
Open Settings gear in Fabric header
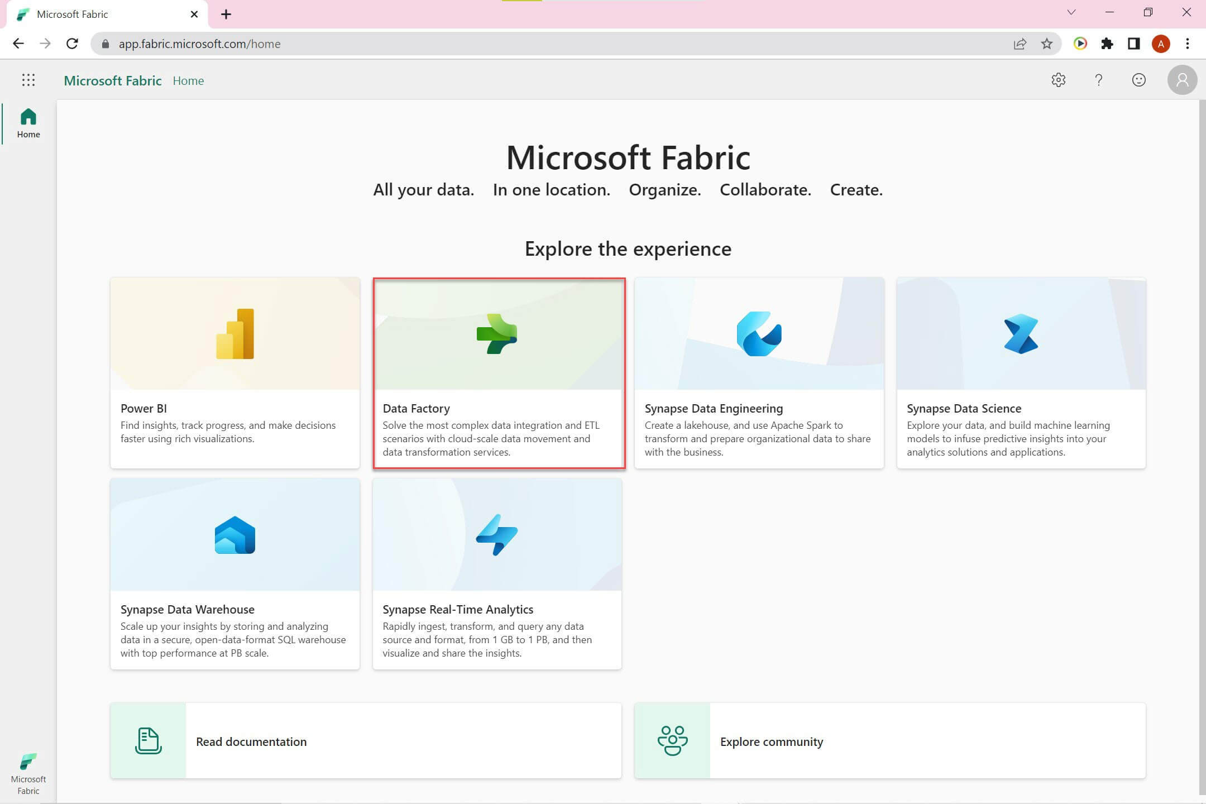[1058, 80]
